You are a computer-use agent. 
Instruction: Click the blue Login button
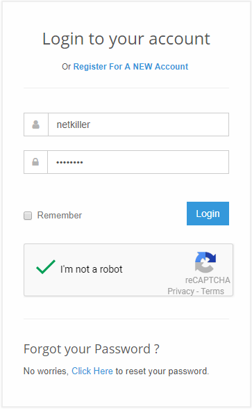pos(208,214)
